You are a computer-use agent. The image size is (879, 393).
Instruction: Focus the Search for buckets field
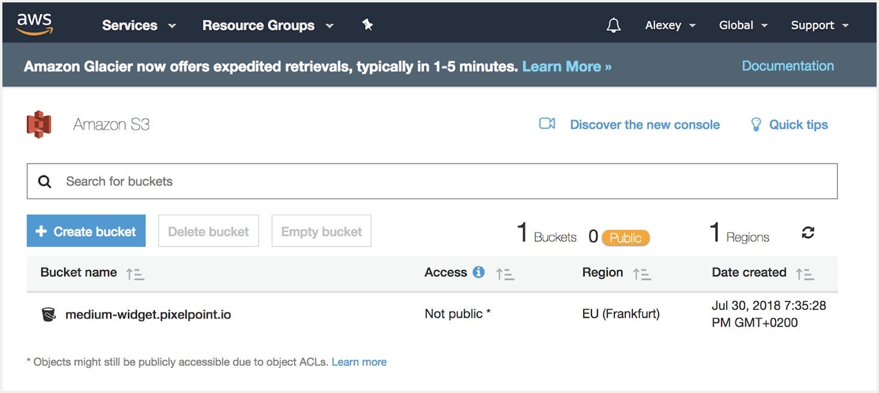point(432,181)
